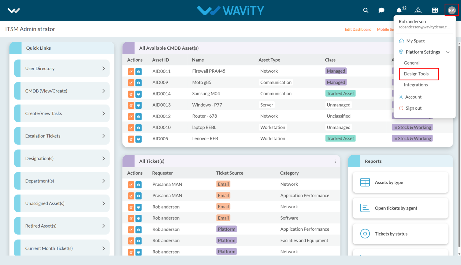Click the My Space home icon

(401, 41)
